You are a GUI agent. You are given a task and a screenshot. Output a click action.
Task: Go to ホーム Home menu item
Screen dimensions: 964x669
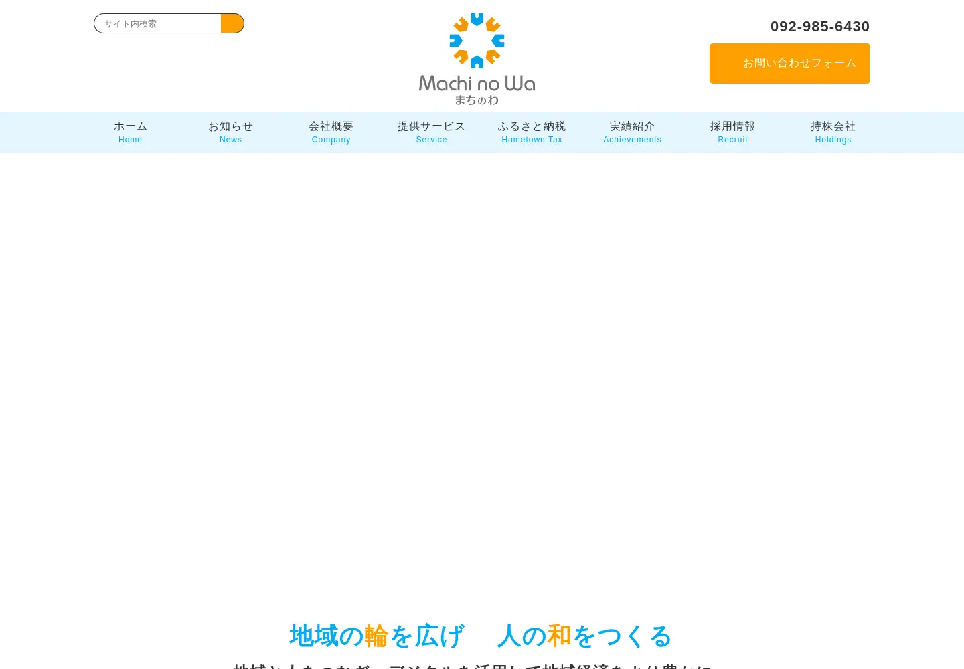(131, 132)
